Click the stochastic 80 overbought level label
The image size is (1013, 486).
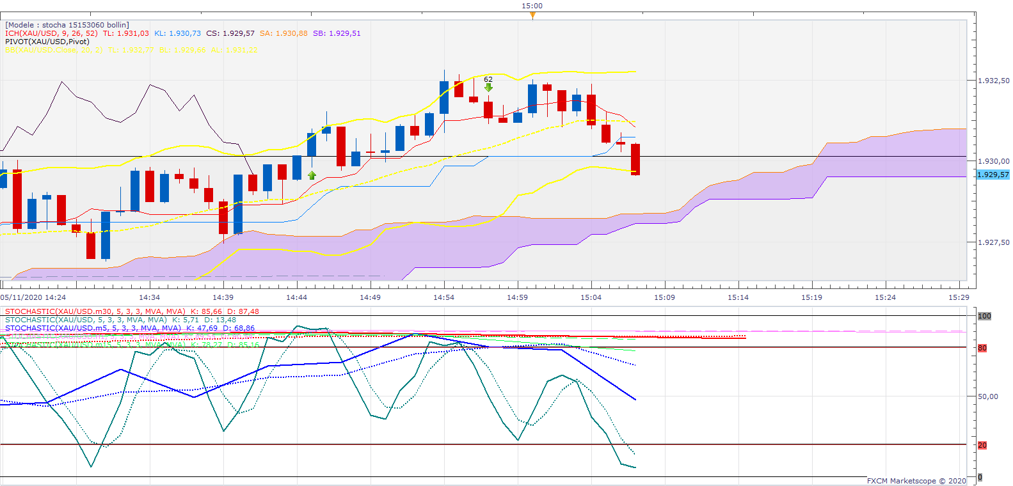982,348
